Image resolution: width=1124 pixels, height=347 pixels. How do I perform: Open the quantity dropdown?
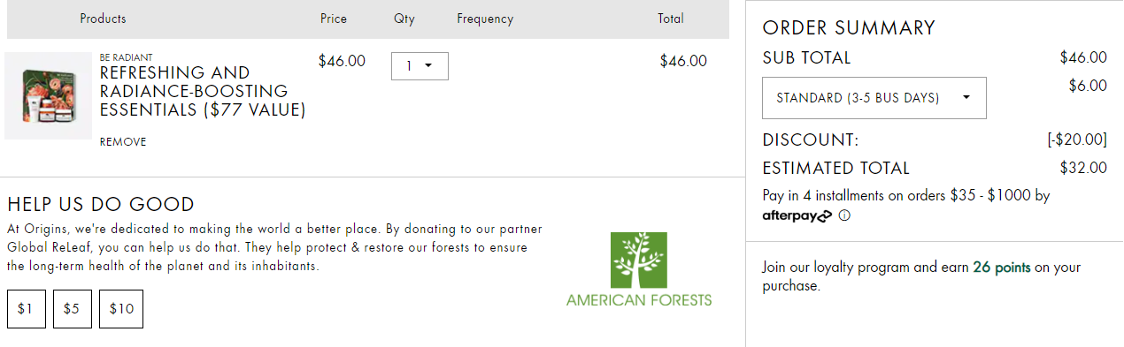point(420,66)
